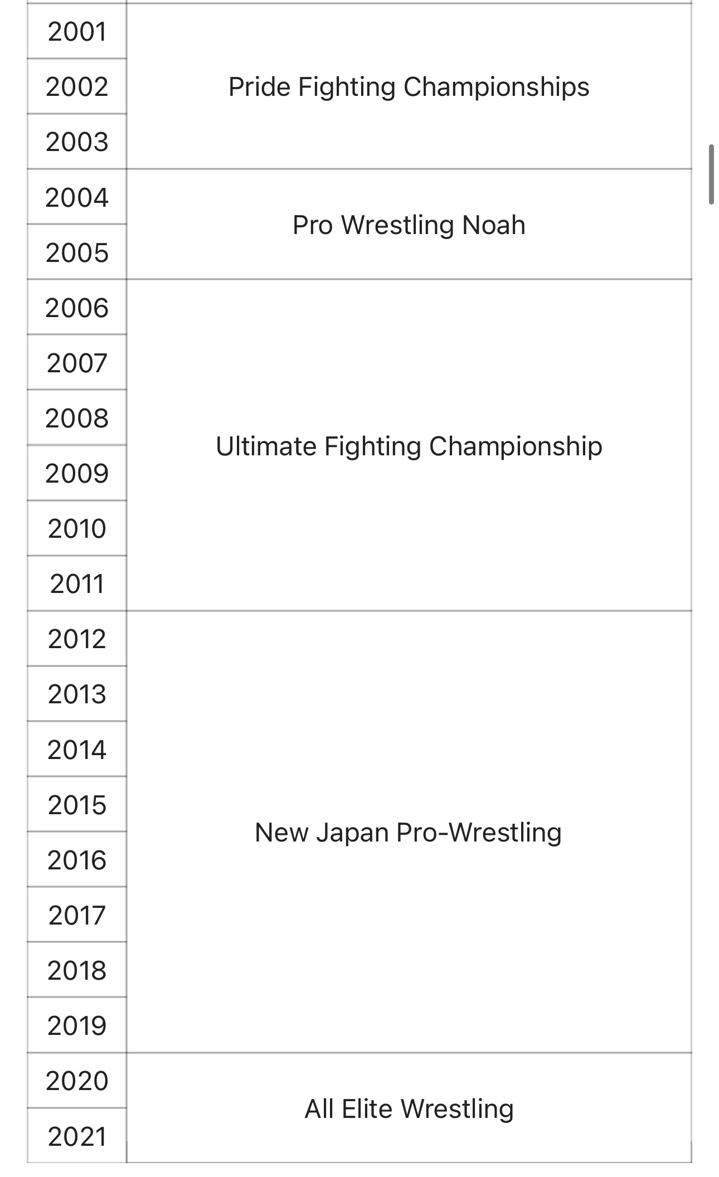Select the 2006 year cell
Image resolution: width=719 pixels, height=1177 pixels.
[x=77, y=308]
